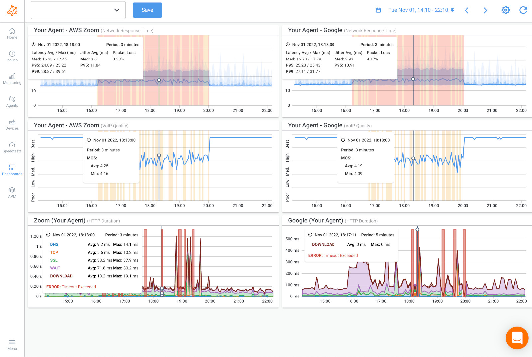The image size is (532, 357).
Task: Unpin the selected time range
Action: click(452, 10)
